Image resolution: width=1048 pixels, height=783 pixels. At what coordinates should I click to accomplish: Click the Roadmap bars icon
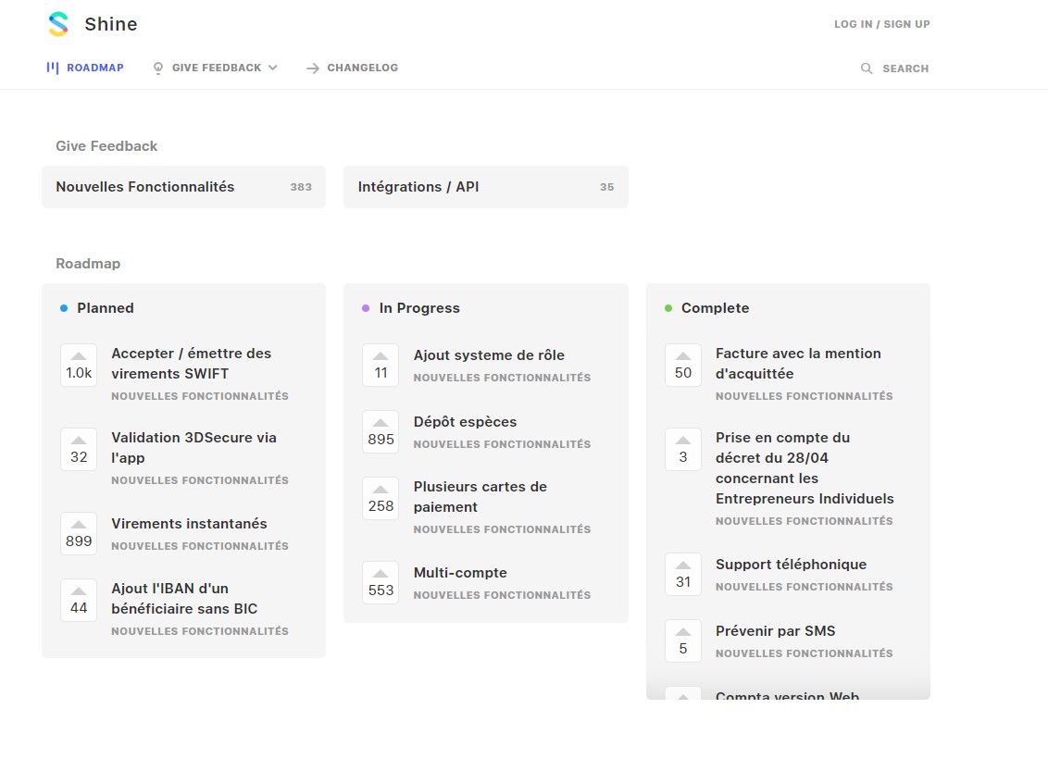(53, 68)
